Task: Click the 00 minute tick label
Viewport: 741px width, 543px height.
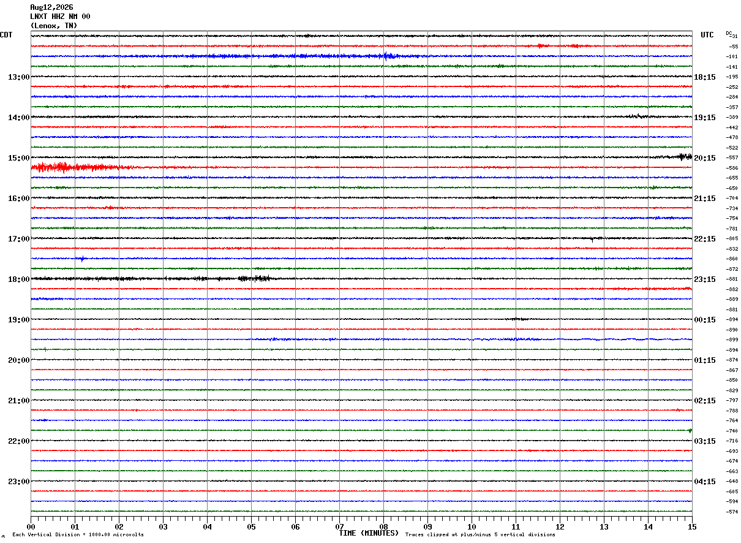Action: [x=31, y=526]
